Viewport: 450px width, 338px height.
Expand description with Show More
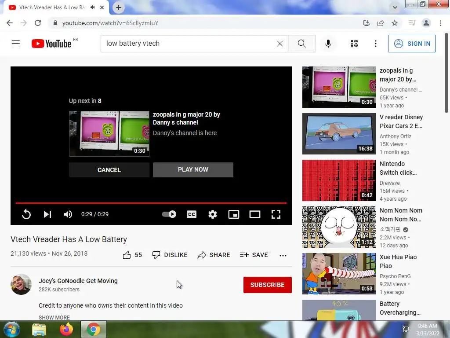coord(54,317)
